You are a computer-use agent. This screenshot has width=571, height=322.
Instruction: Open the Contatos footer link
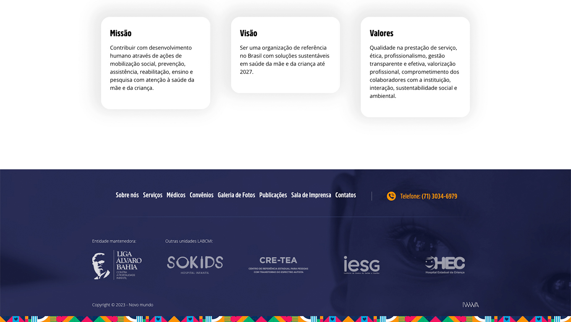(346, 195)
